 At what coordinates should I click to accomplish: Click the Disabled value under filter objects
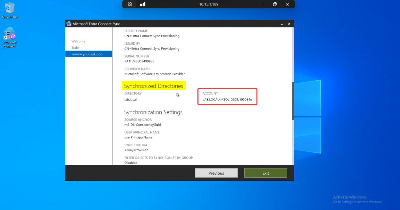coord(131,163)
